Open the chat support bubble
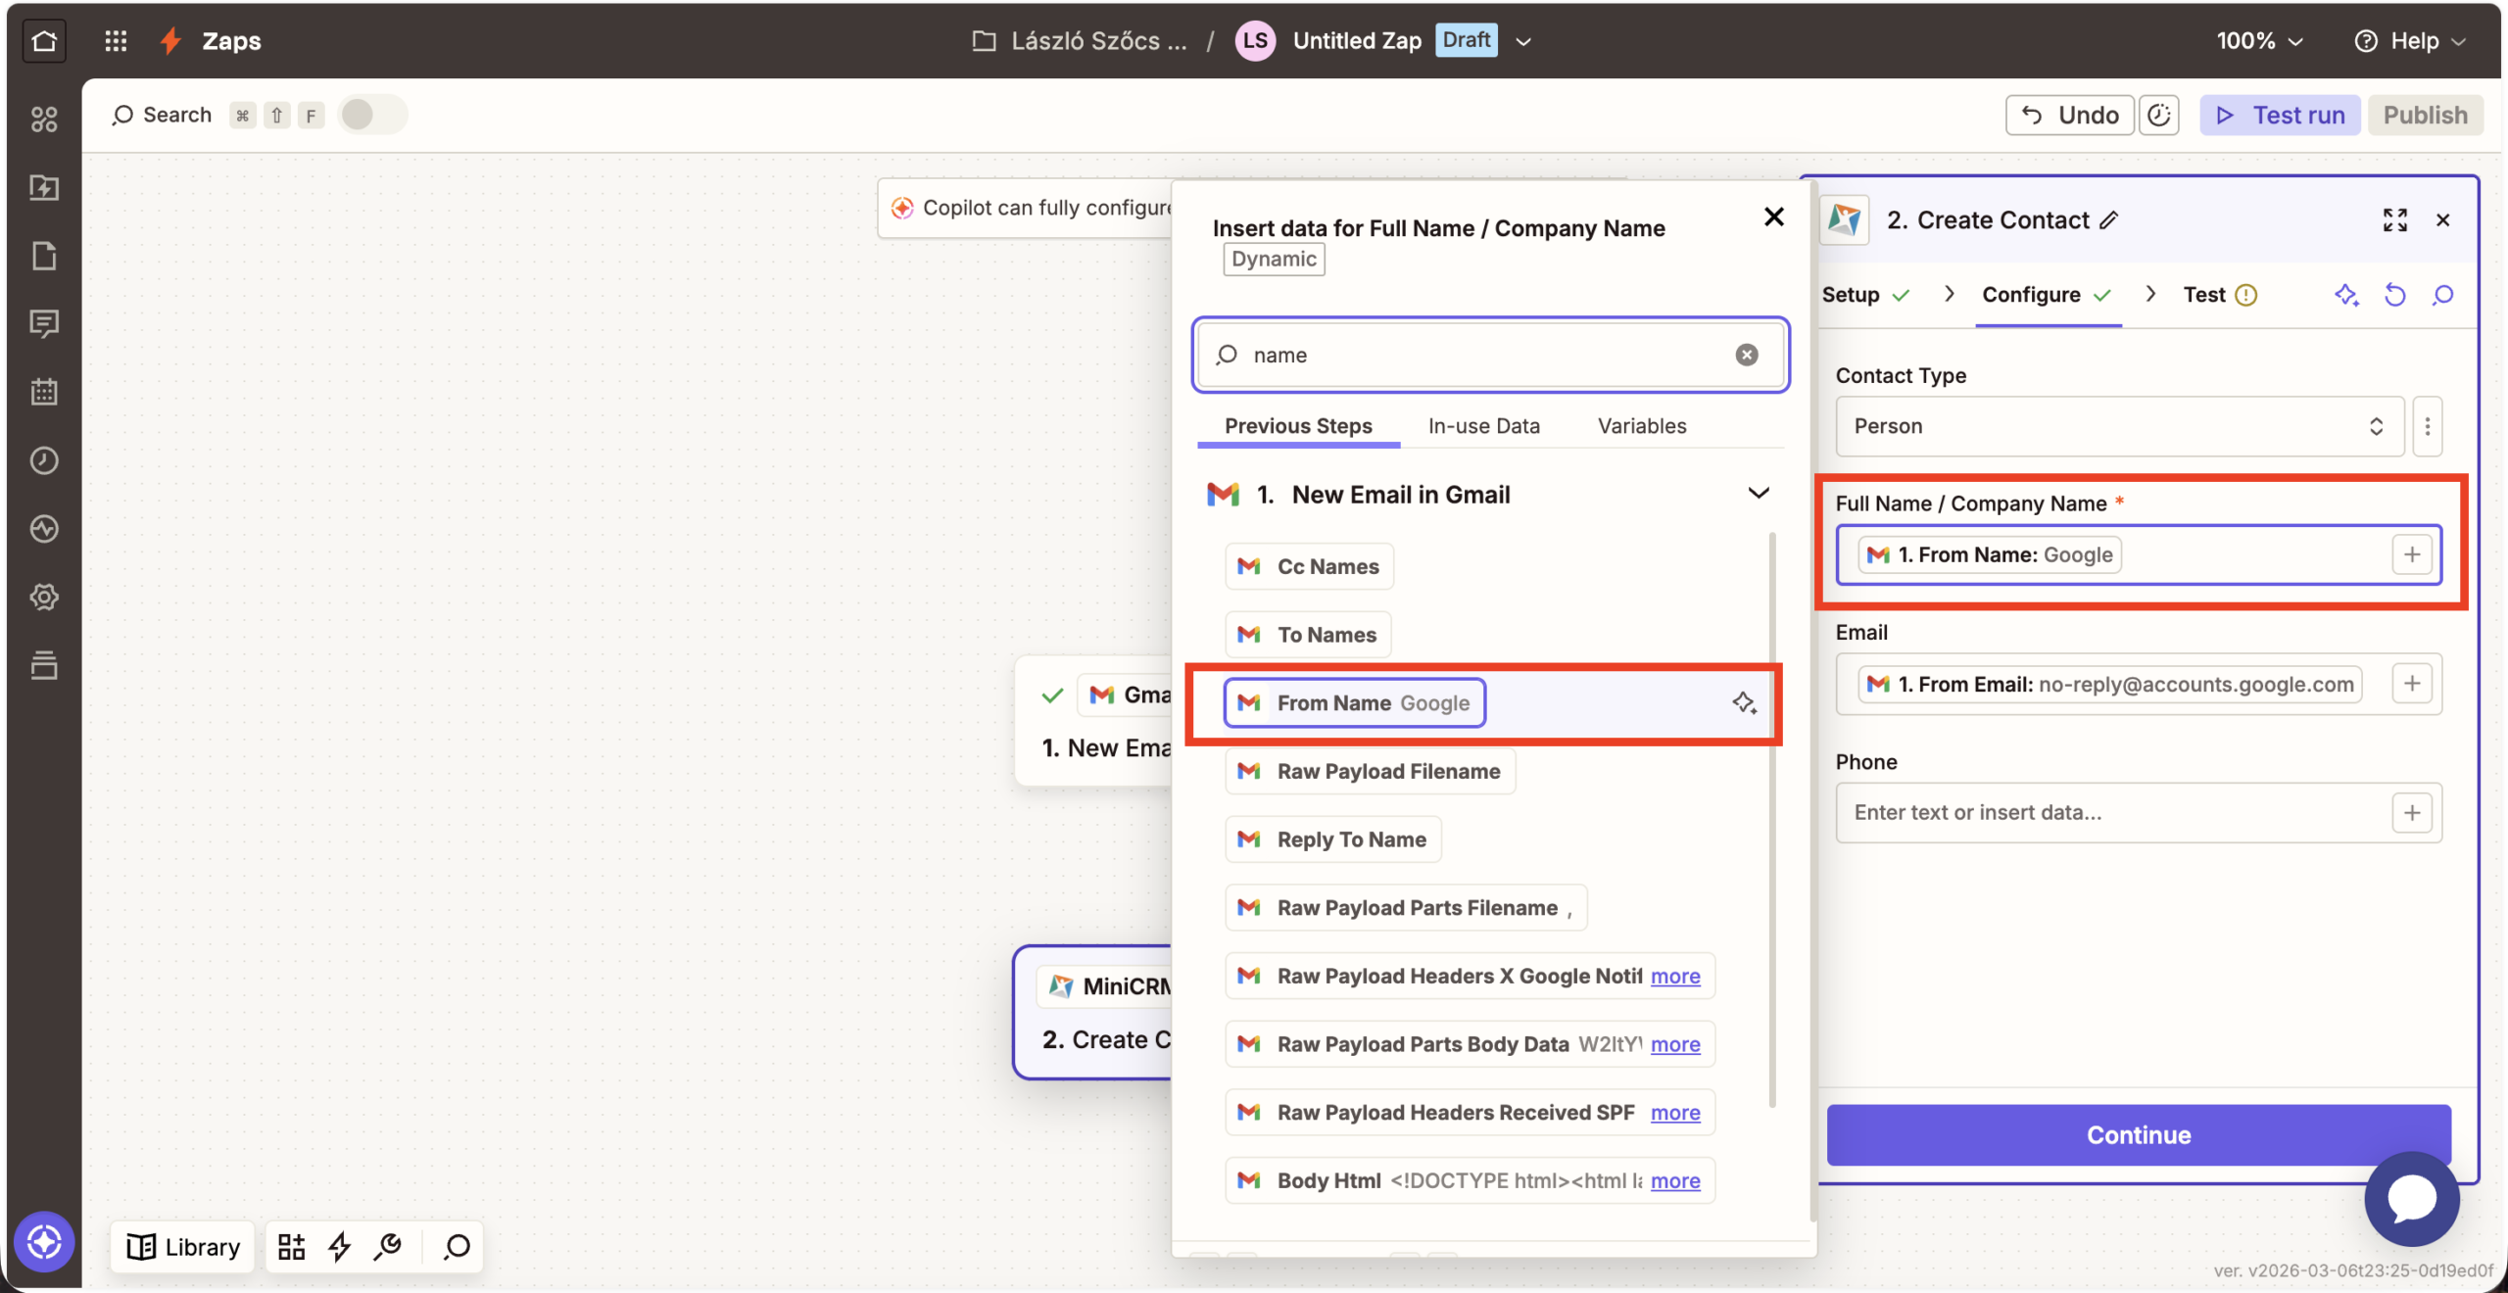The width and height of the screenshot is (2508, 1293). (2411, 1199)
